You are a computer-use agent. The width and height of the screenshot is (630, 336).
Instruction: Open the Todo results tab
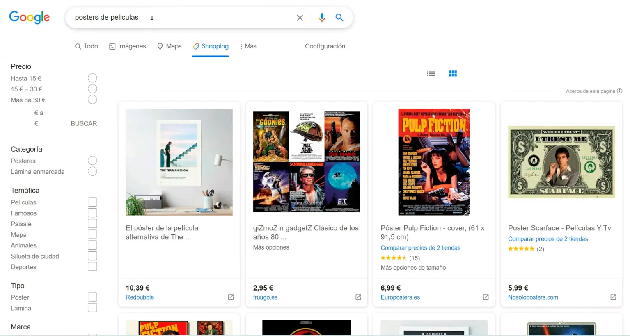coord(87,46)
